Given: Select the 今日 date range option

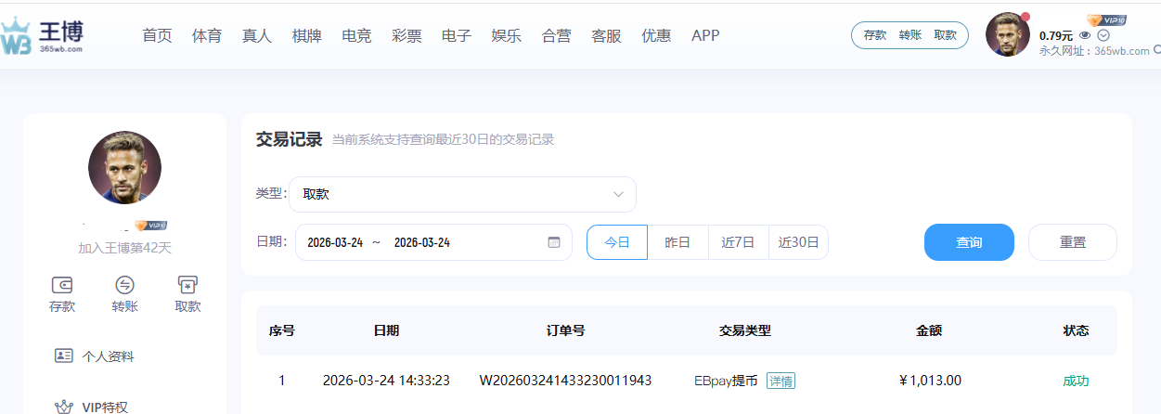Looking at the screenshot, I should [x=617, y=242].
